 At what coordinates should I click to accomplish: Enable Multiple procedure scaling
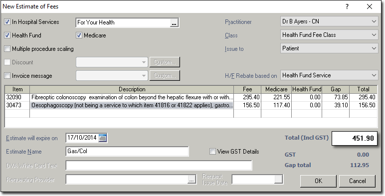[7, 49]
